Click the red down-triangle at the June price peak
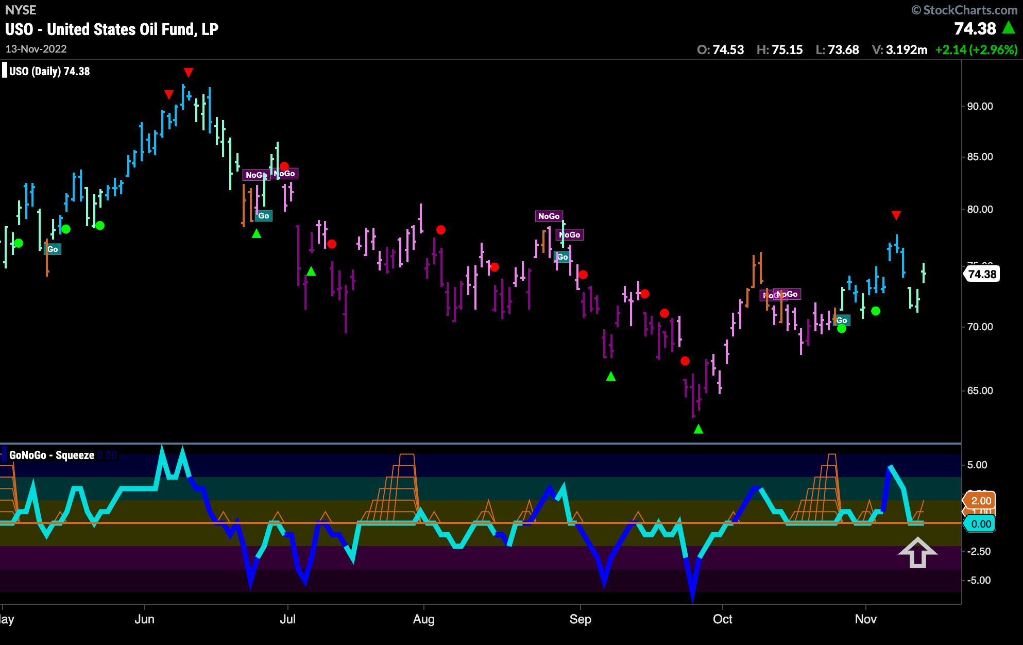Viewport: 1023px width, 645px height. [x=189, y=72]
